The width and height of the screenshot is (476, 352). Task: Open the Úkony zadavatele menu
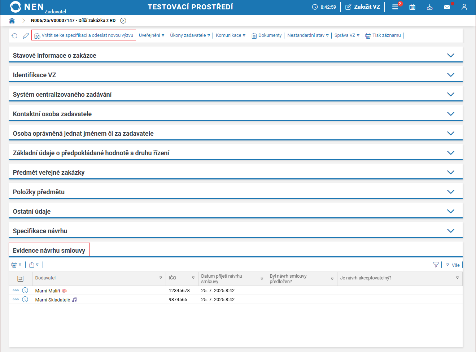[x=190, y=35]
